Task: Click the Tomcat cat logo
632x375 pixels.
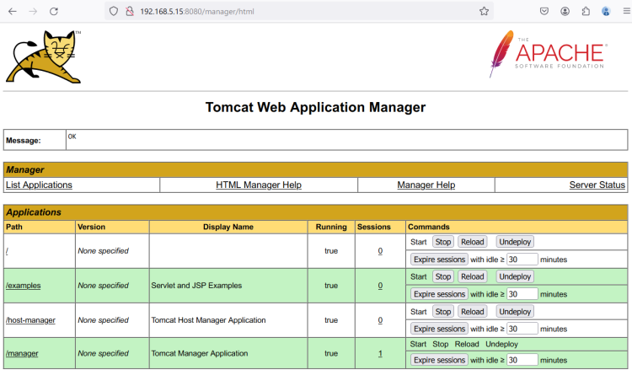Action: coord(44,56)
